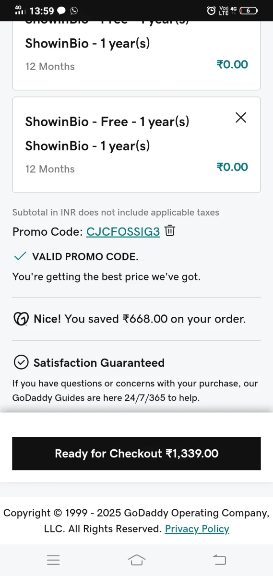Tap the chat bubble notification icon
This screenshot has height=576, width=273.
click(x=61, y=10)
